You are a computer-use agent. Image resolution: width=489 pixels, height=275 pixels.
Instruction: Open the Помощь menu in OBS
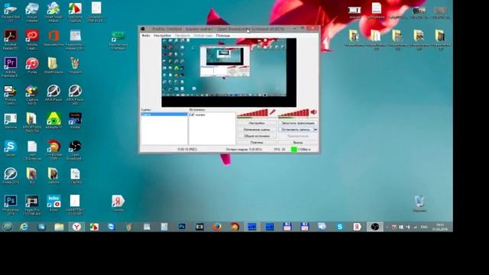pos(222,36)
